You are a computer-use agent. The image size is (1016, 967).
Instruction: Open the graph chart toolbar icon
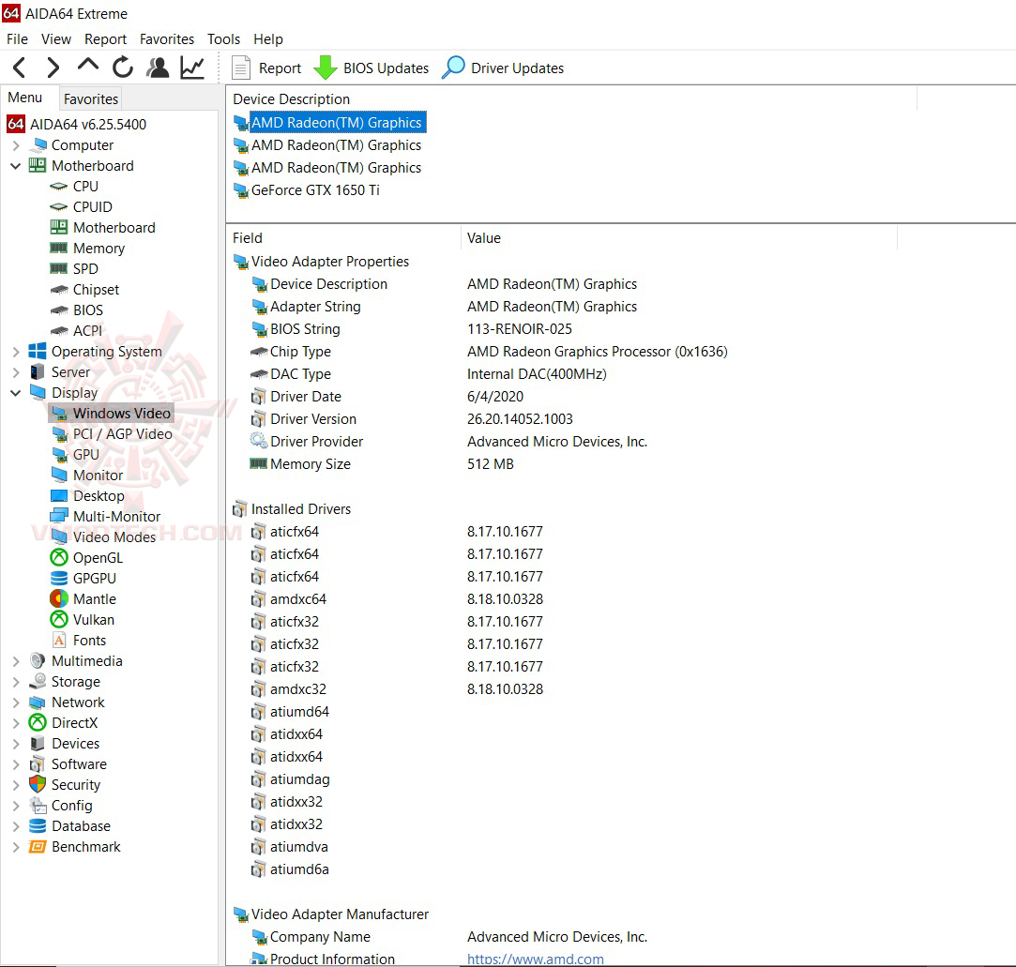(191, 68)
